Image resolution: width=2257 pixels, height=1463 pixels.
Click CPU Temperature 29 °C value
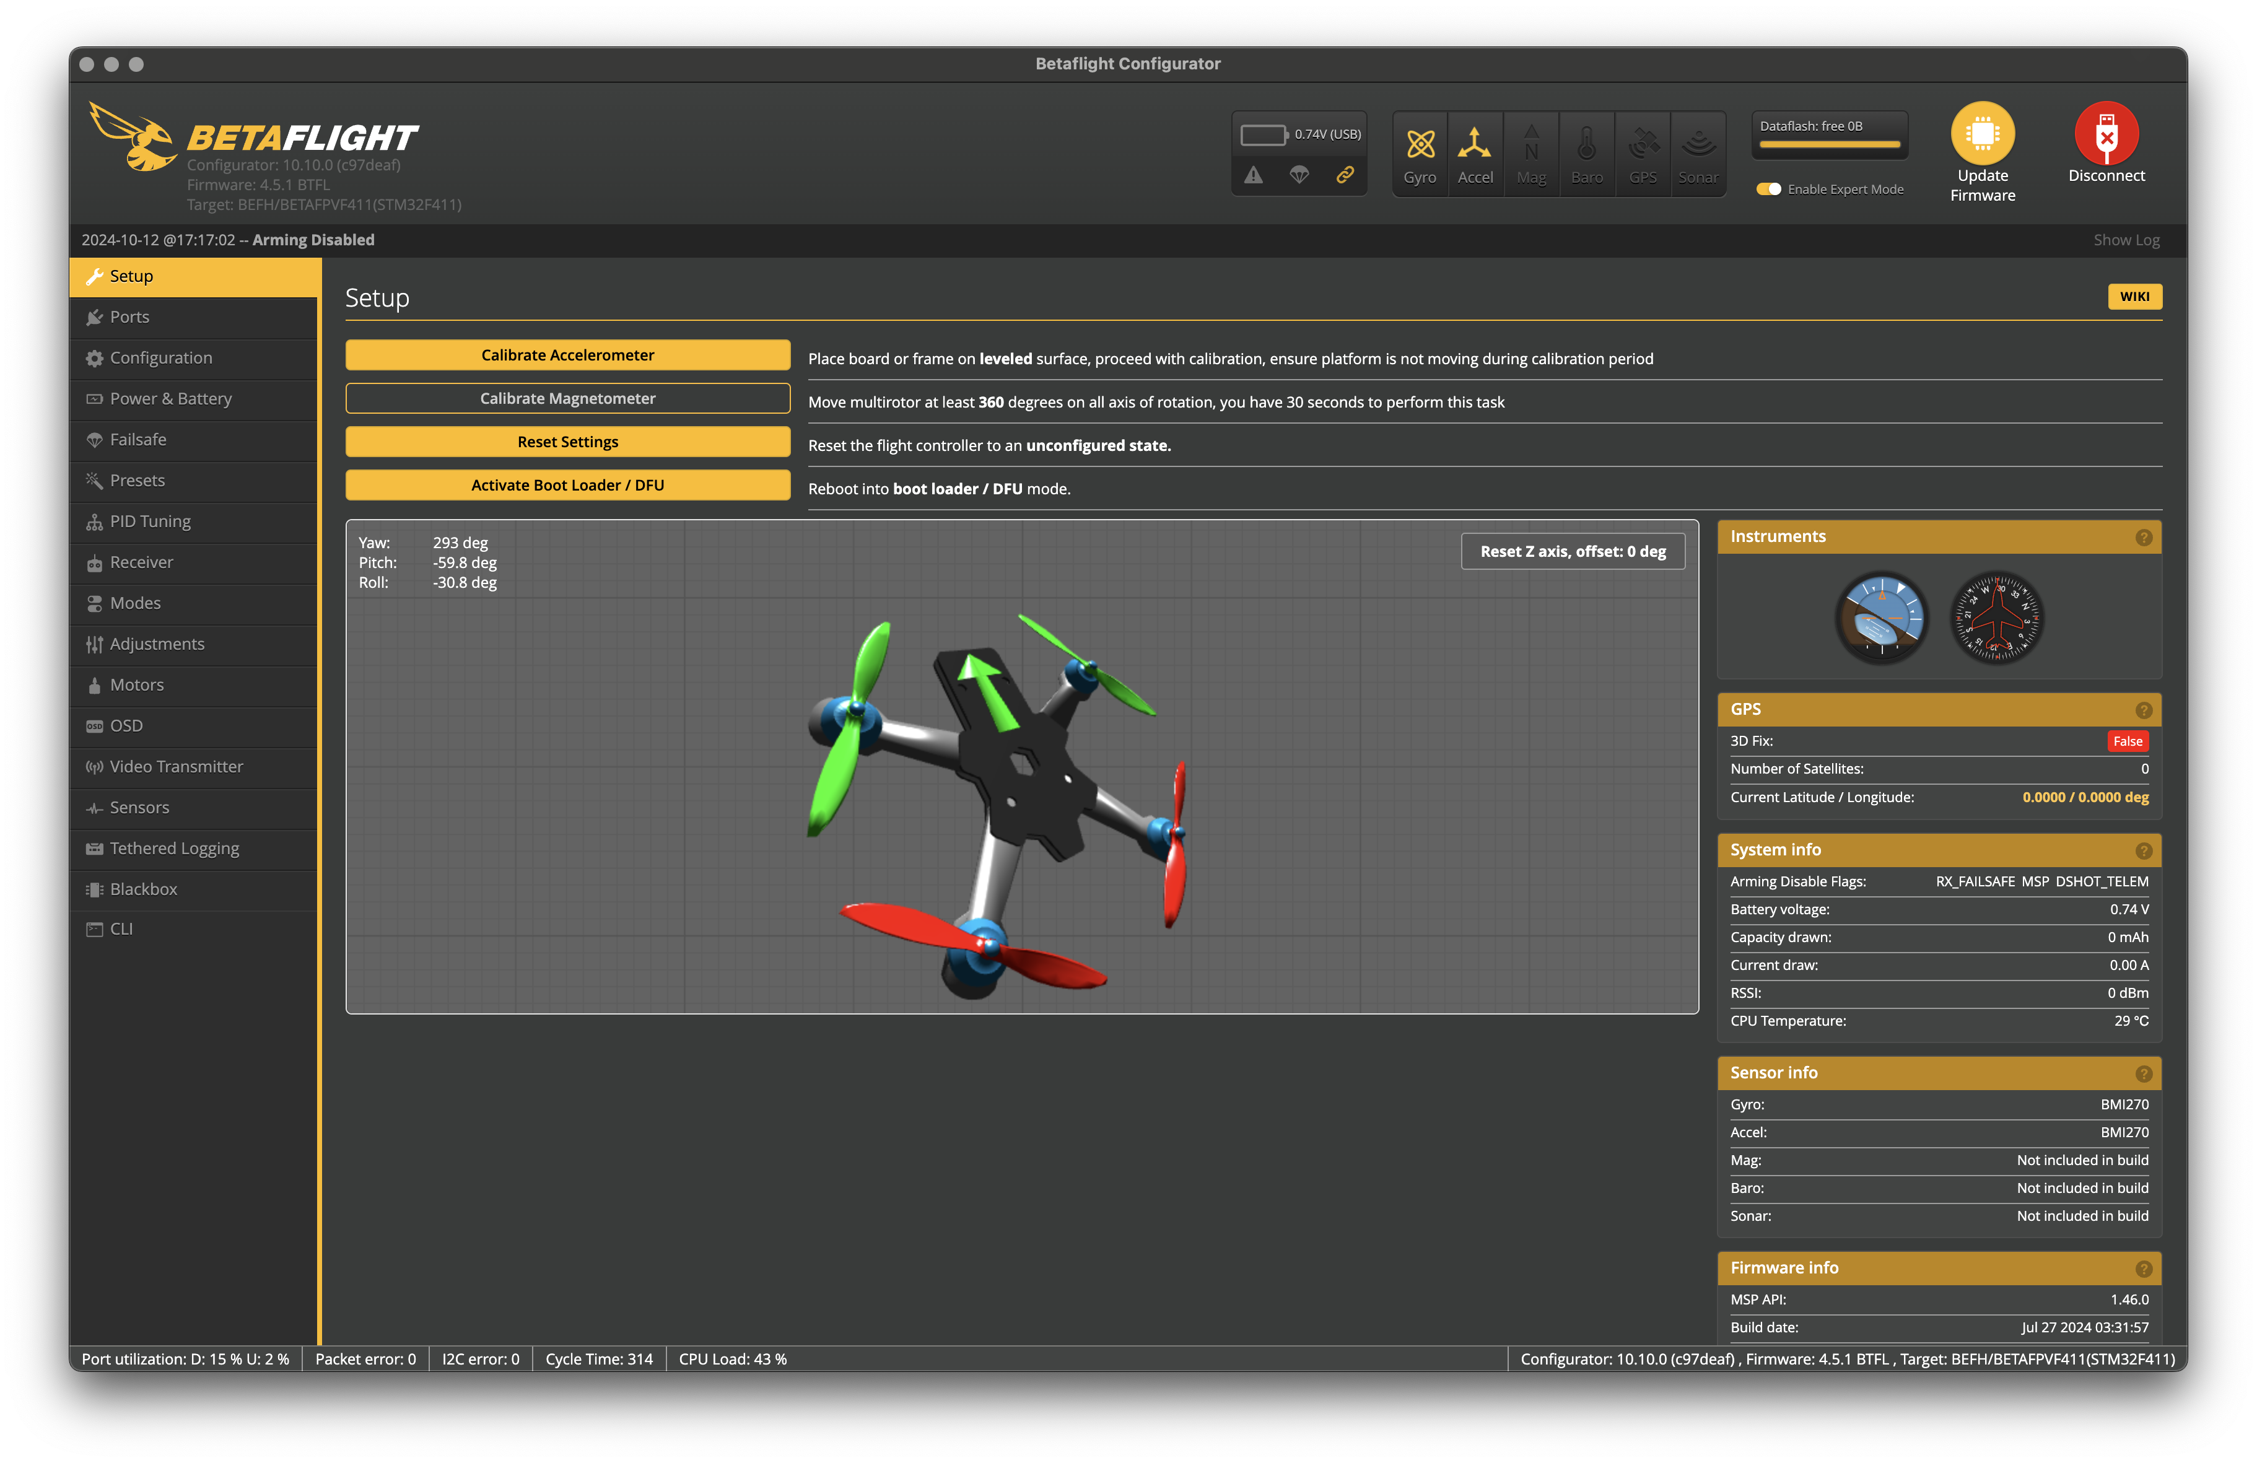(2131, 1021)
